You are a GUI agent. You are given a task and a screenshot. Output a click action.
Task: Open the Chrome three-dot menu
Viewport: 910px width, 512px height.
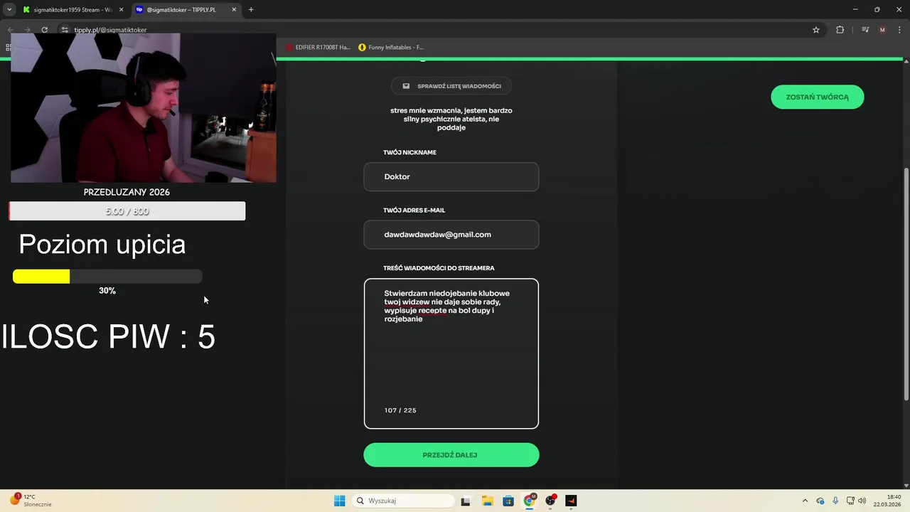[899, 30]
